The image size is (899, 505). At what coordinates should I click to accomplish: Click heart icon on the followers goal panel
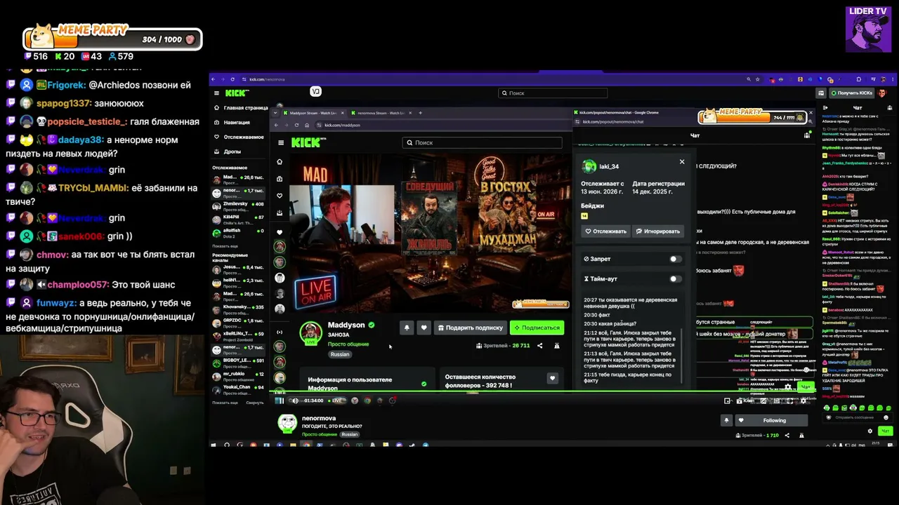click(552, 378)
